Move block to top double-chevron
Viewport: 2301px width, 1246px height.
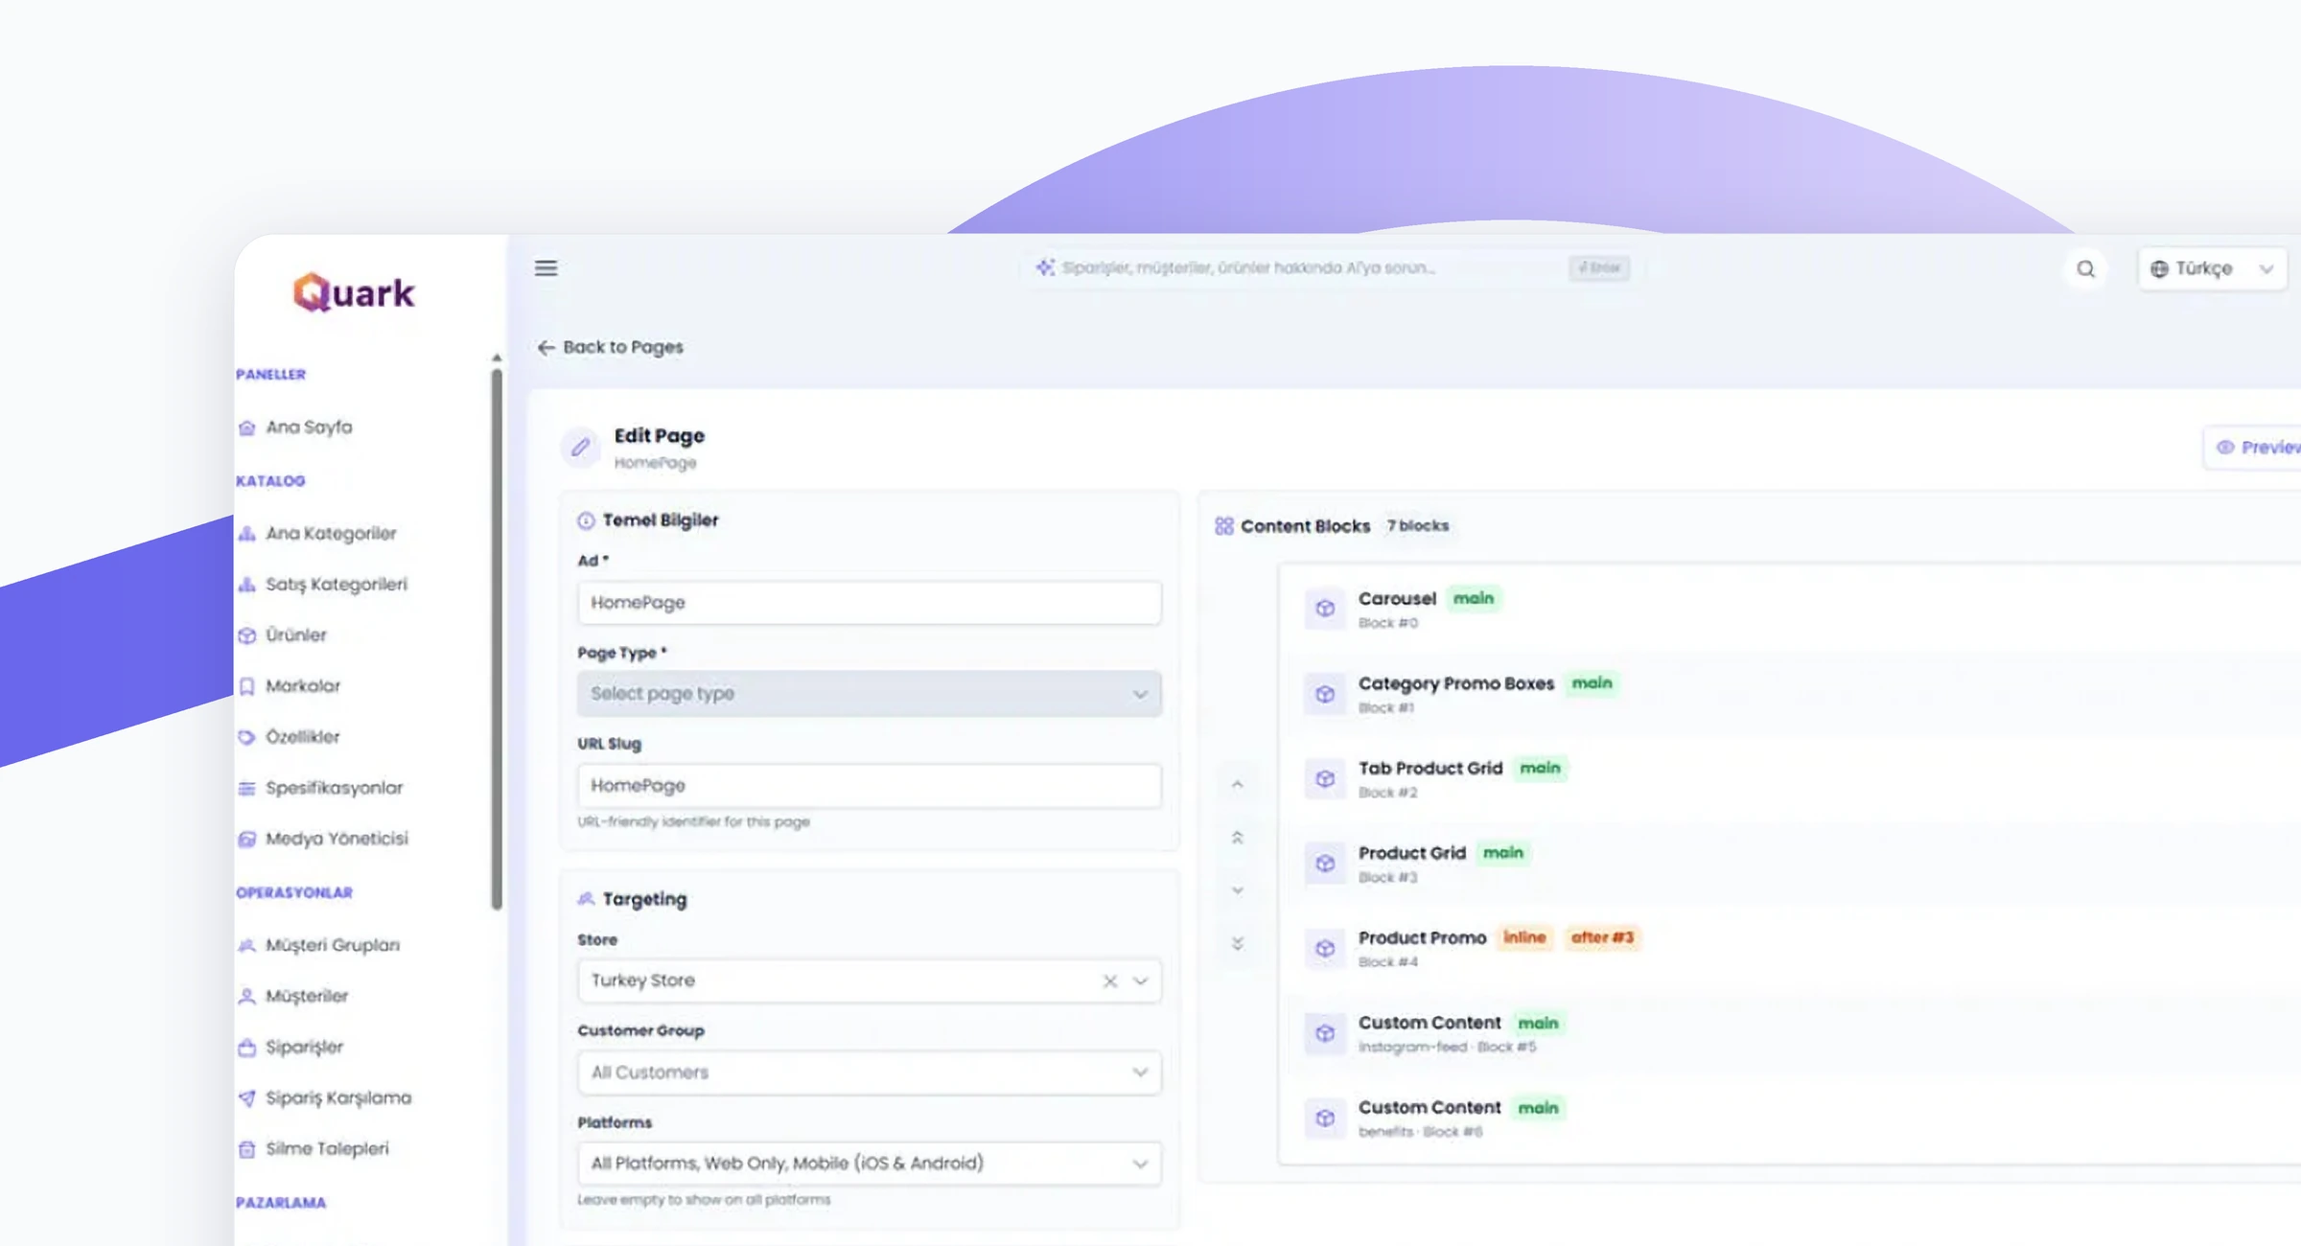1237,838
